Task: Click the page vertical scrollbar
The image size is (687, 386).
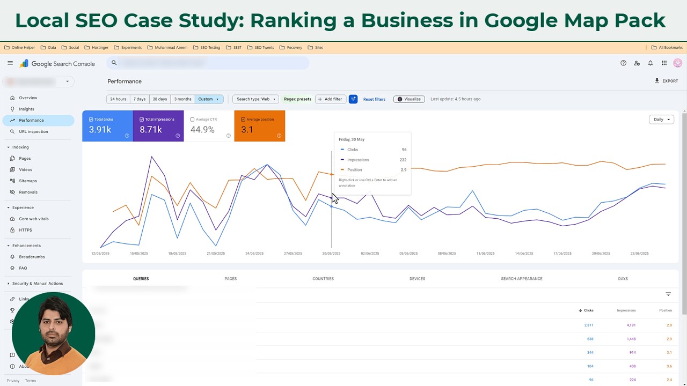Action: 684,213
